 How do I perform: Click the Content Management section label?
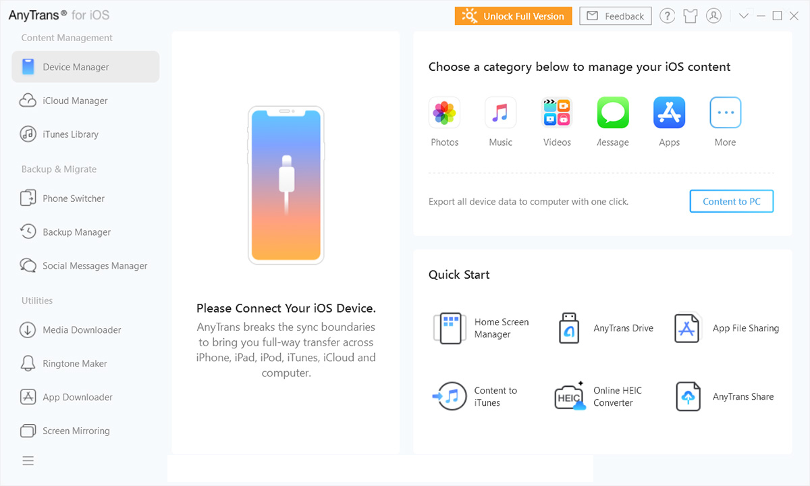pyautogui.click(x=67, y=38)
